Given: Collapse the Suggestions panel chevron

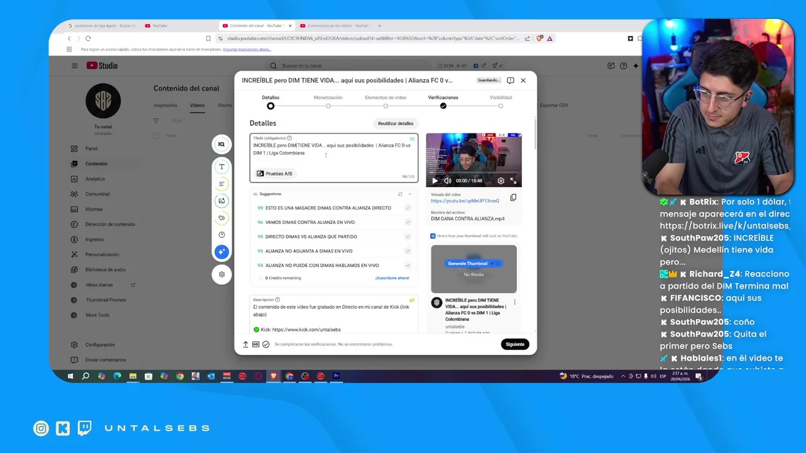Looking at the screenshot, I should tap(410, 194).
